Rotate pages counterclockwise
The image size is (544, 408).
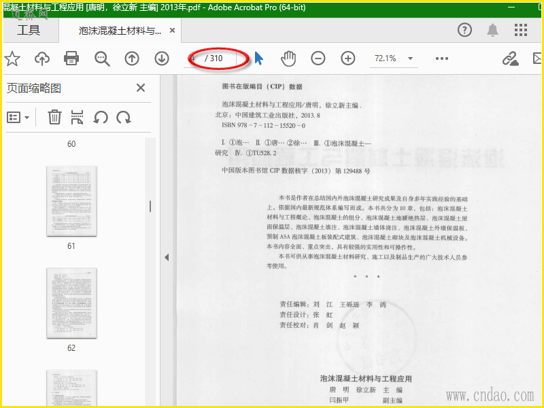click(101, 118)
